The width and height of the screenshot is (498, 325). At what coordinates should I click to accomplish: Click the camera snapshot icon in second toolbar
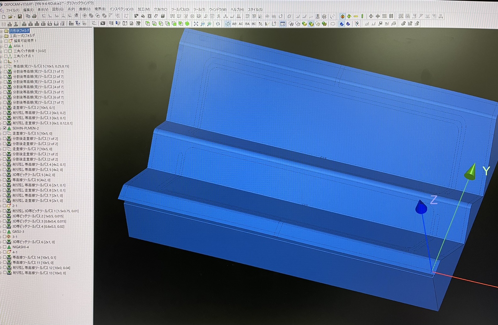102,23
